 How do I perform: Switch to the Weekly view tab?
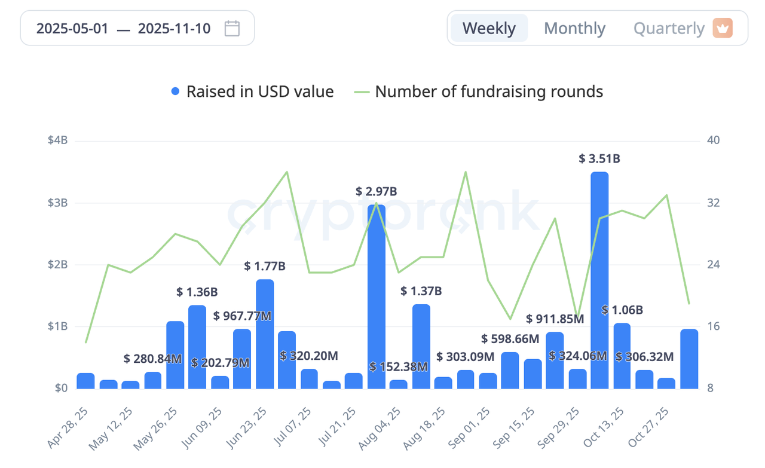point(489,28)
